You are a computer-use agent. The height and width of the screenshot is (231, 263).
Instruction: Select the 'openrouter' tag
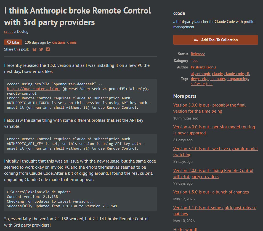pos(216,79)
